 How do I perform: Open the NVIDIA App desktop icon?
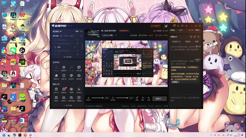coord(22,63)
